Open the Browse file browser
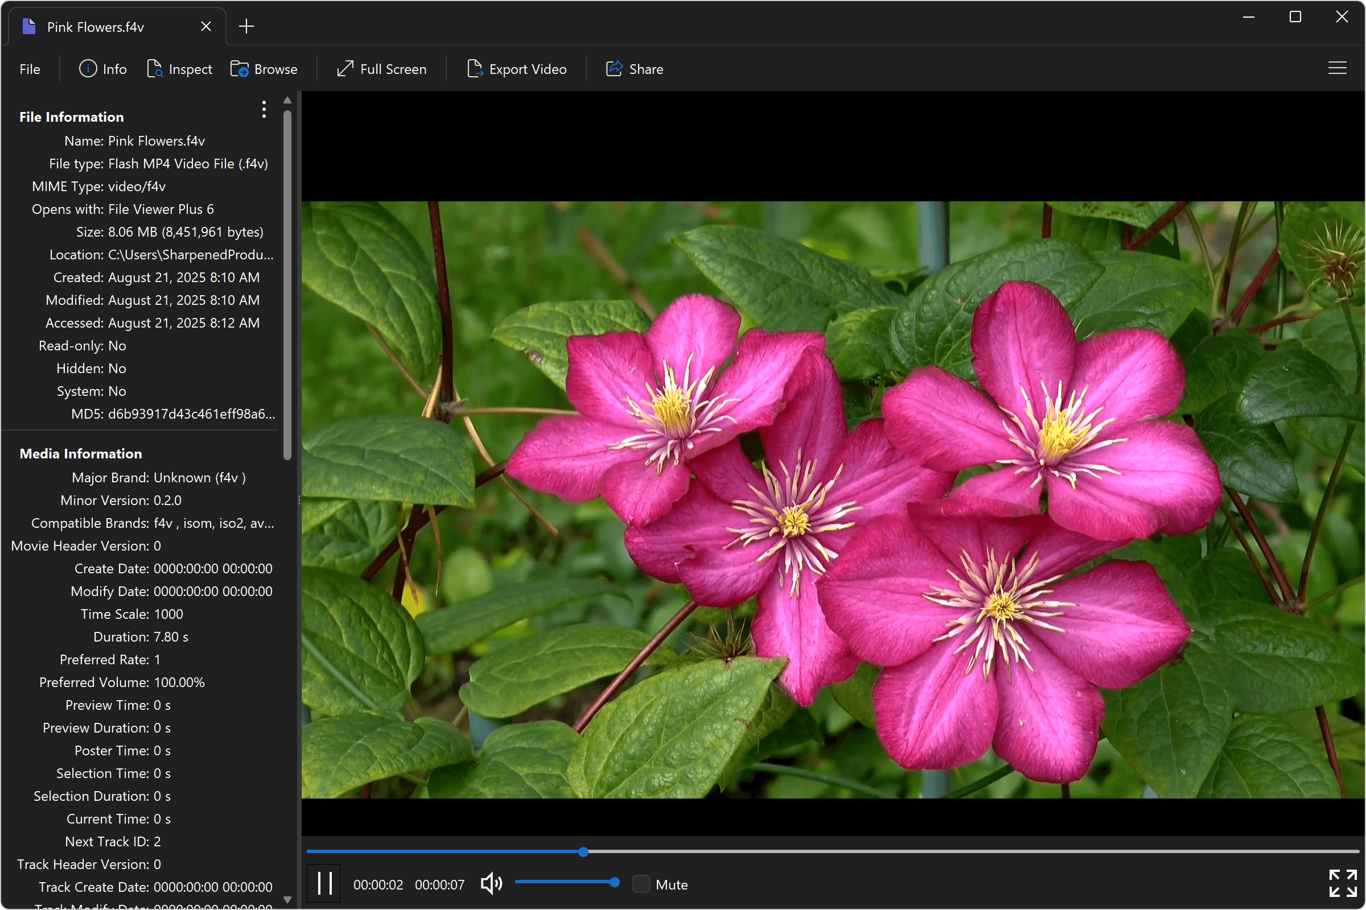 coord(264,68)
